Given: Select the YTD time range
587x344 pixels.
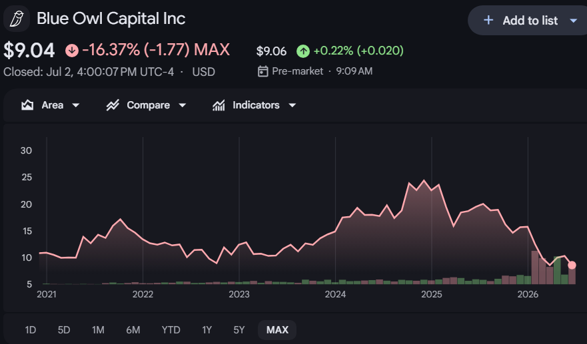Looking at the screenshot, I should [x=171, y=330].
